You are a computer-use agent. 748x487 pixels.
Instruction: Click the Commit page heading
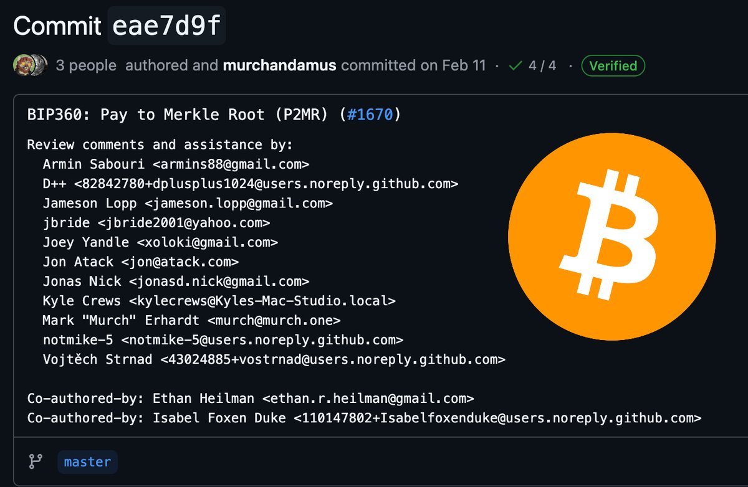click(x=57, y=26)
